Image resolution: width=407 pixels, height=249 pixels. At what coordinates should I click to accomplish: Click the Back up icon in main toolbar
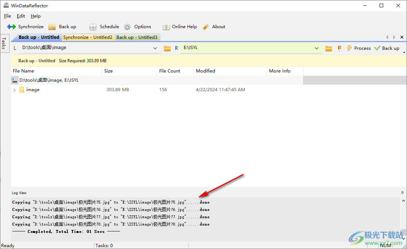pos(52,27)
